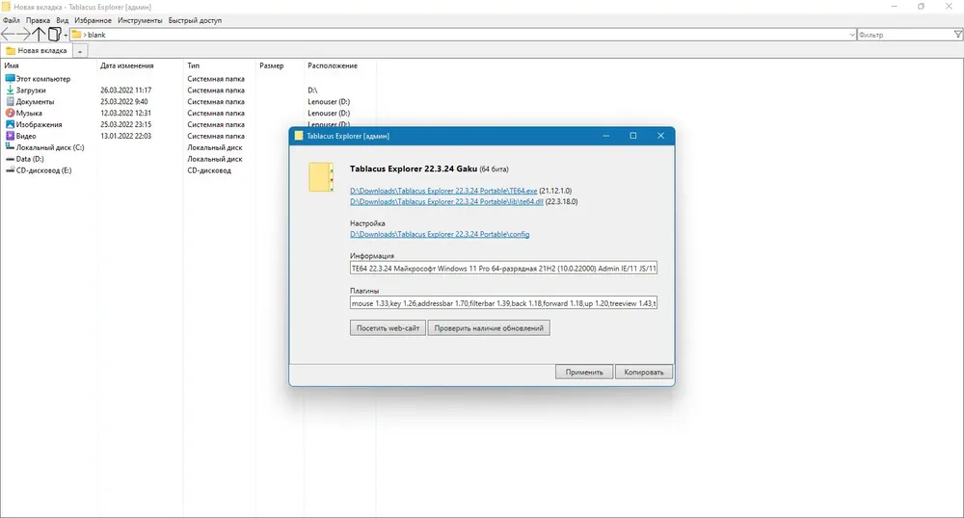Image resolution: width=964 pixels, height=518 pixels.
Task: Click the Посетить web-сайт button
Action: 388,328
